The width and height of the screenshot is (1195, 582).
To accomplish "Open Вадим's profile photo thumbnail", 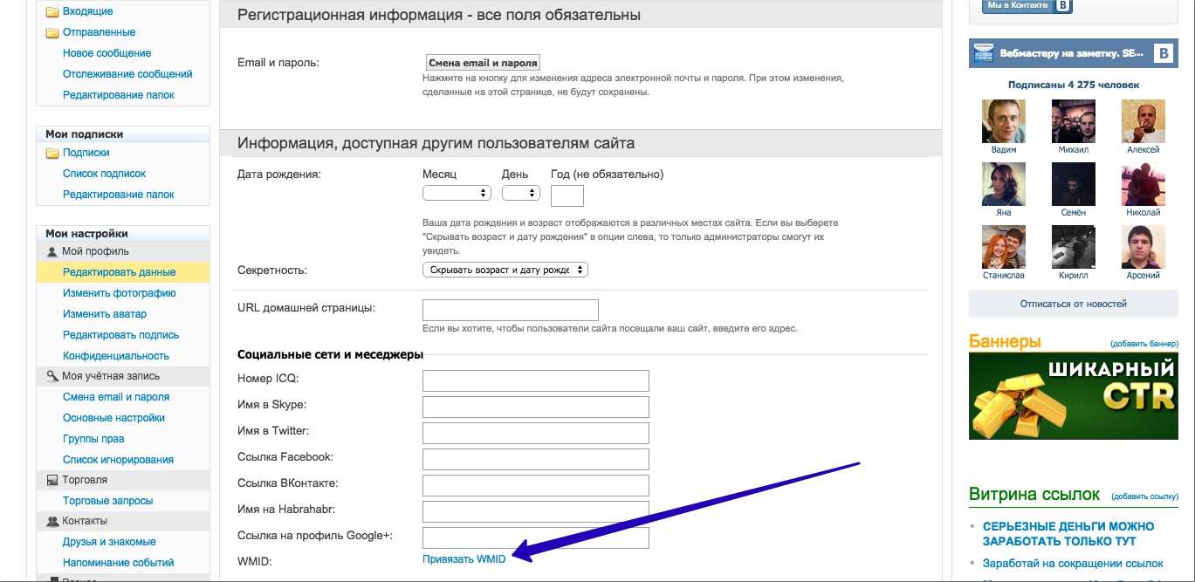I will click(1004, 120).
